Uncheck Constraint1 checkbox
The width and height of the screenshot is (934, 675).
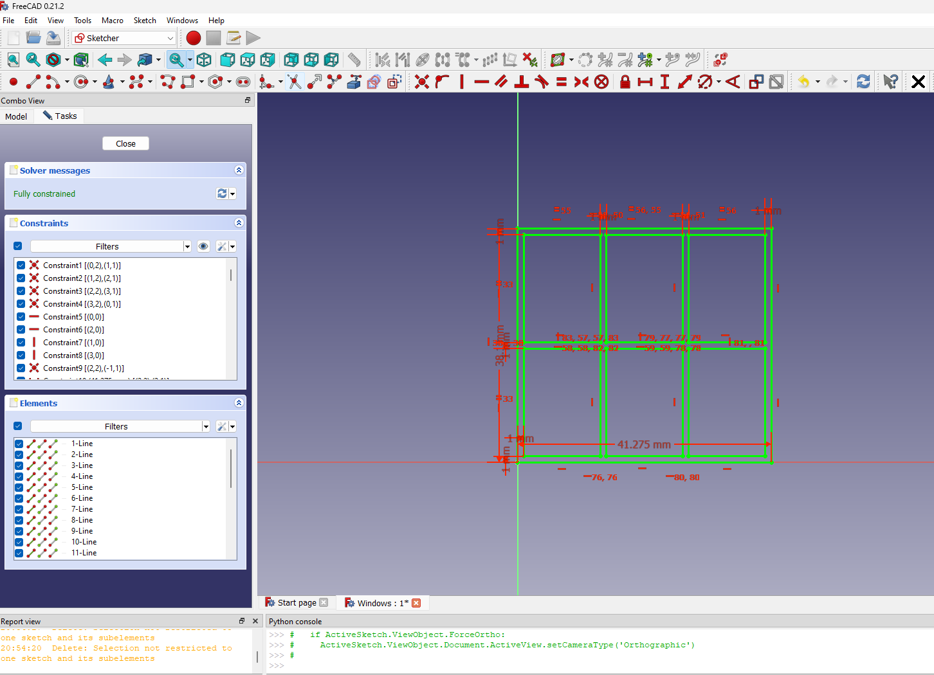point(21,265)
